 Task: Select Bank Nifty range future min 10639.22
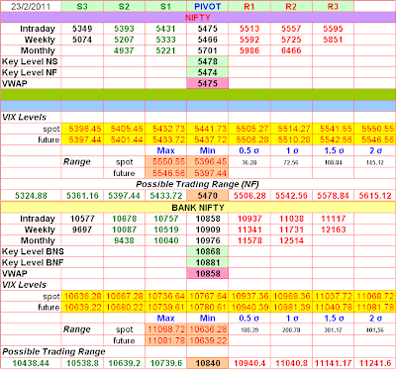coord(208,340)
